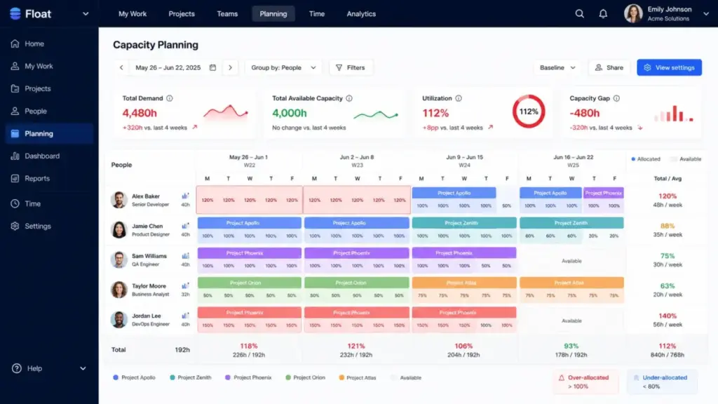The height and width of the screenshot is (404, 718).
Task: Select the Planning top tab
Action: 273,14
